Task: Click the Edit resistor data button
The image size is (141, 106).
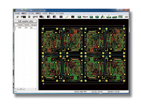Action: click(26, 21)
